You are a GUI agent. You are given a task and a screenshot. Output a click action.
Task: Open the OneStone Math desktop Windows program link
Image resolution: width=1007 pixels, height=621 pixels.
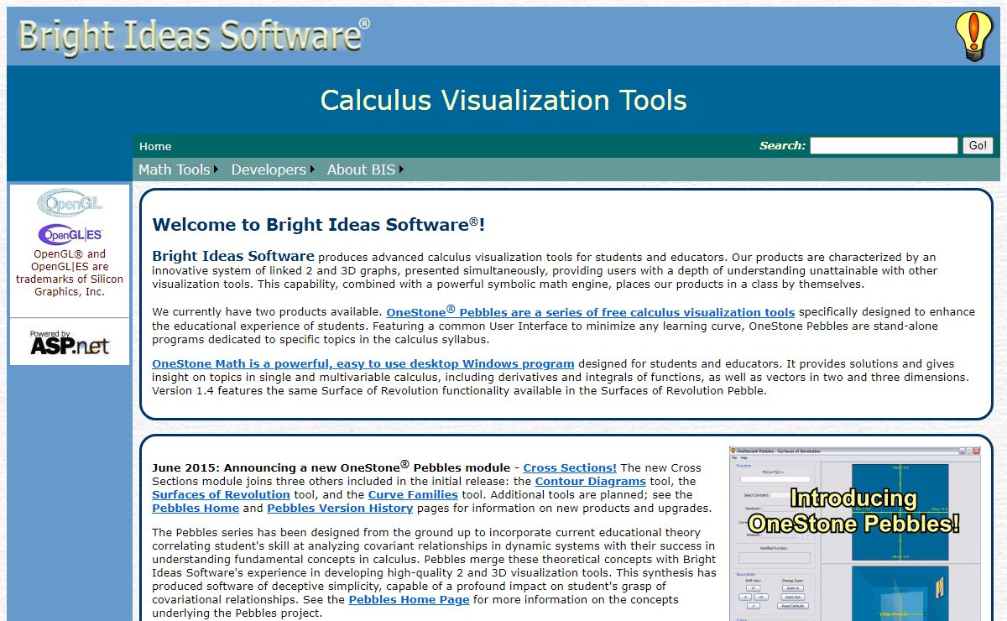click(363, 364)
